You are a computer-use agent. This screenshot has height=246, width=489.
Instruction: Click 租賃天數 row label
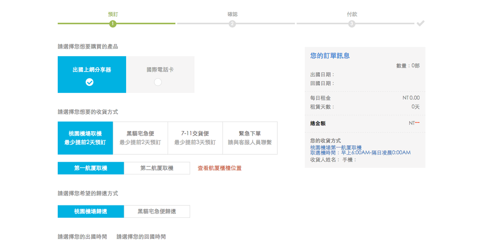[x=322, y=107]
